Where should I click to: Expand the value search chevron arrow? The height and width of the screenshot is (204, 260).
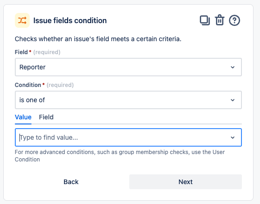pos(233,137)
